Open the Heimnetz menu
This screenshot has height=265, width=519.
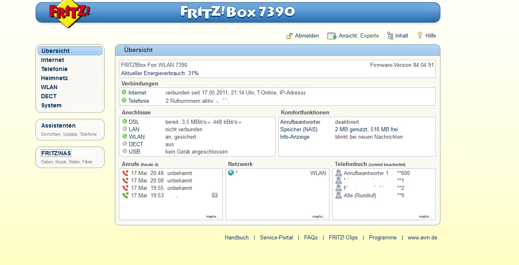pyautogui.click(x=54, y=78)
